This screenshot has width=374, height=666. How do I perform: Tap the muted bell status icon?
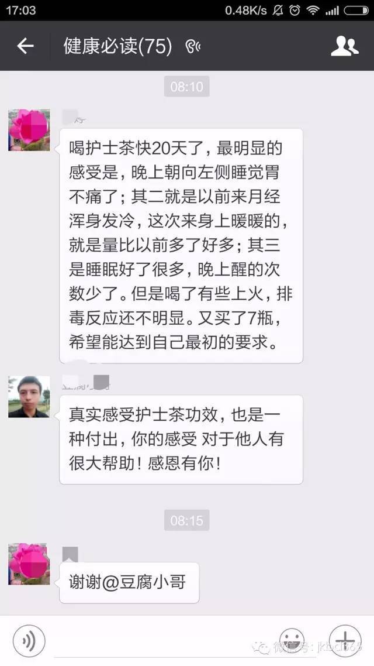coord(278,10)
